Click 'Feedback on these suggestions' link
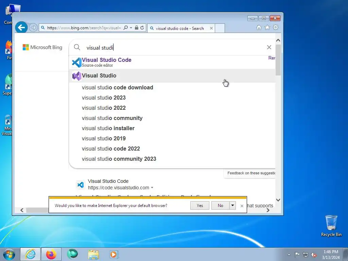The image size is (348, 261). pyautogui.click(x=251, y=173)
